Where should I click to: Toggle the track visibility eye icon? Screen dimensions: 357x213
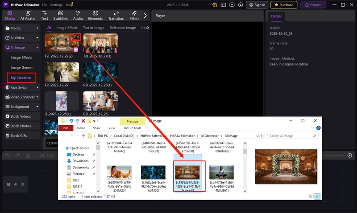pos(16,184)
